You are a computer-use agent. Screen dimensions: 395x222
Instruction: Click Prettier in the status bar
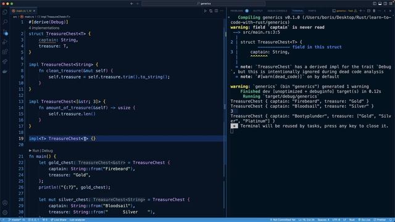click(380, 220)
